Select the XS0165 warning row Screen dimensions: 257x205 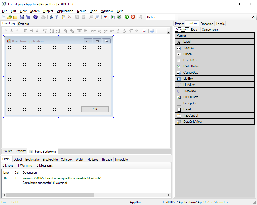[86, 178]
